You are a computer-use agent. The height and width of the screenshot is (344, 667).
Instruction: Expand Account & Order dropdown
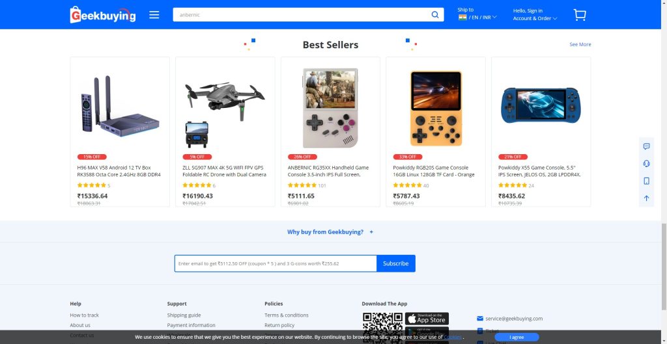point(535,18)
